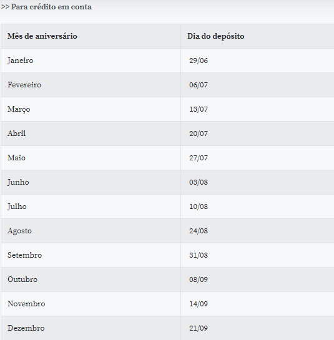The height and width of the screenshot is (340, 334).
Task: Select the Março month cell
Action: [x=91, y=109]
